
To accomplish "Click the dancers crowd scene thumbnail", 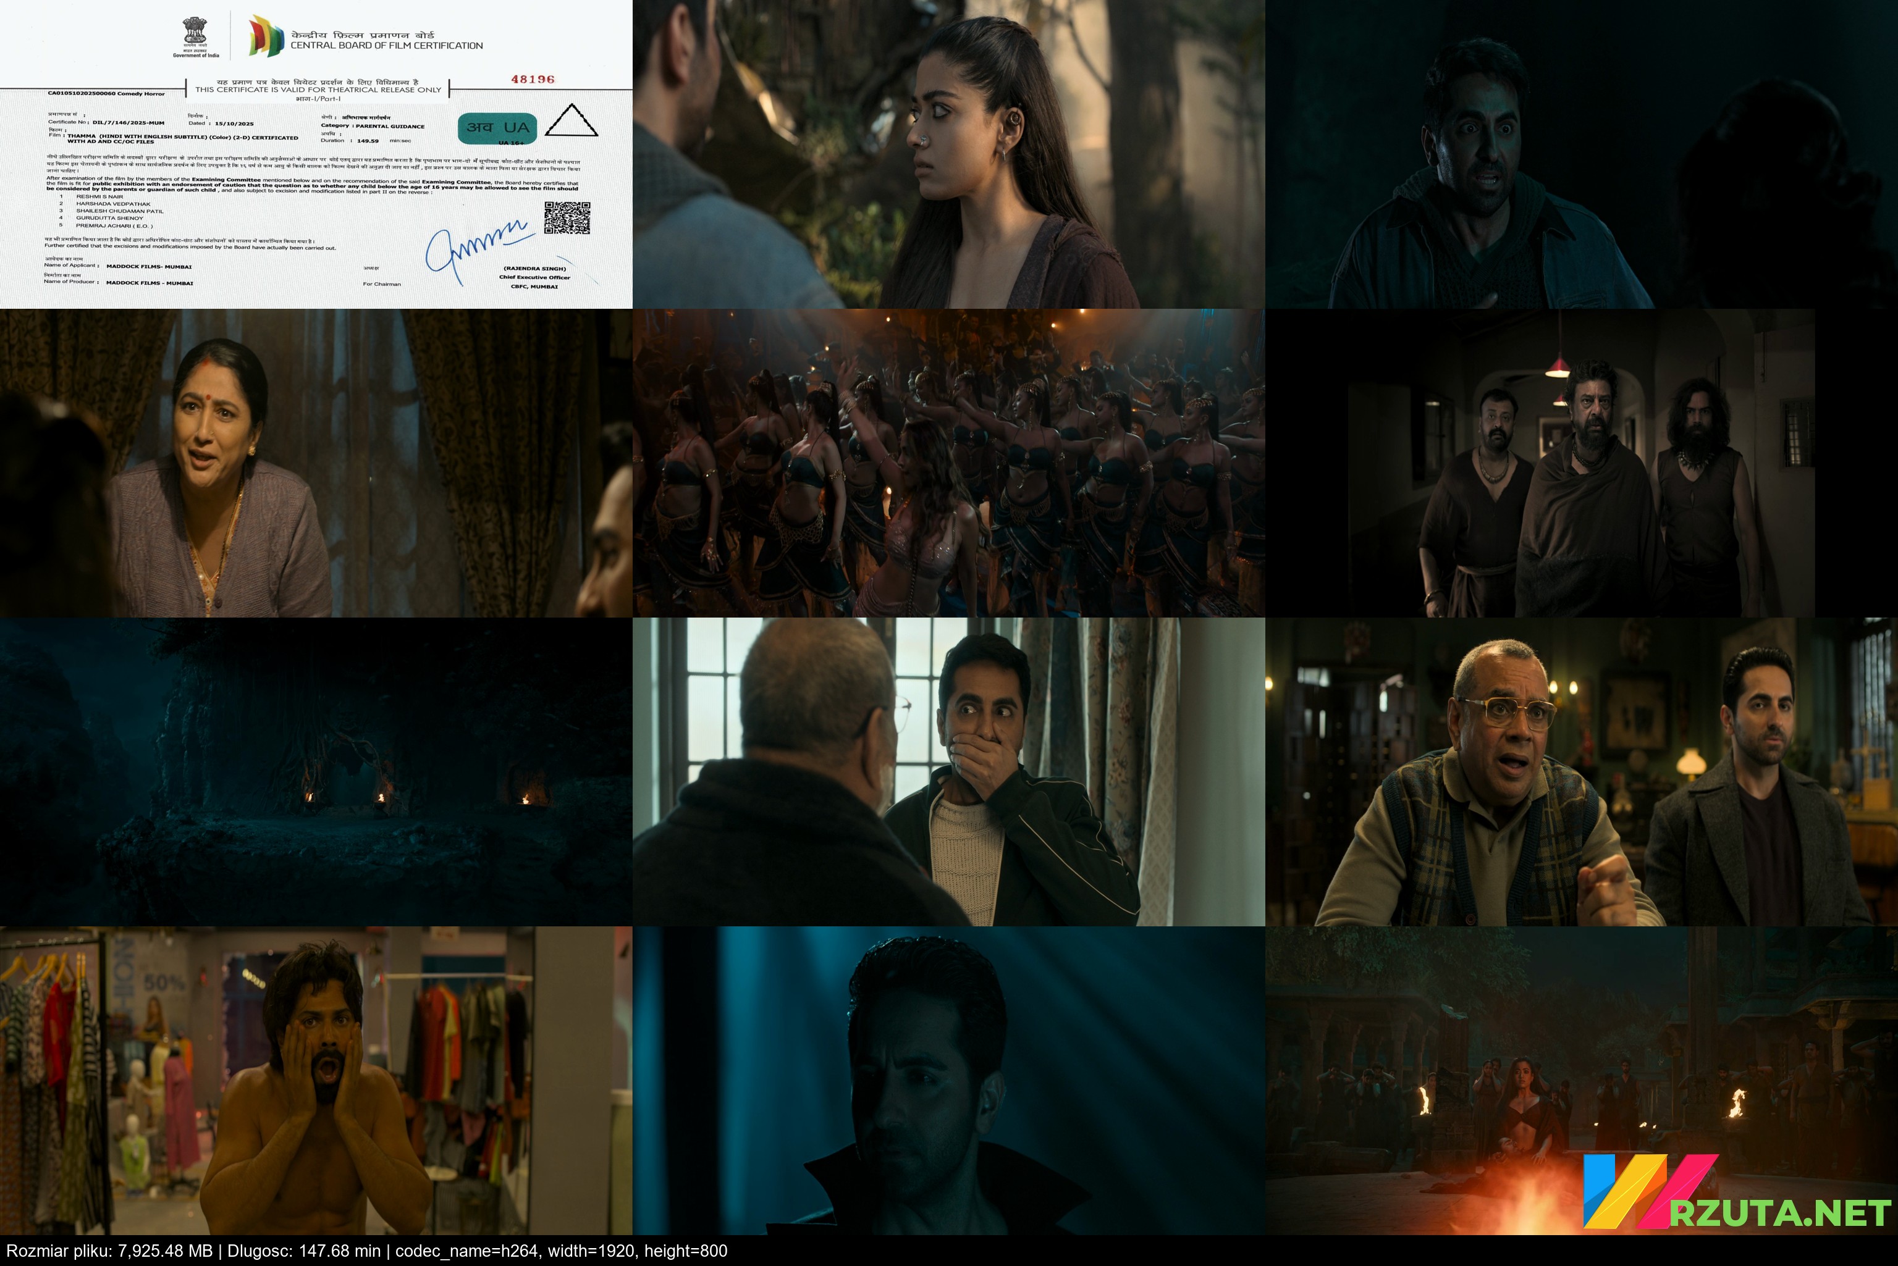I will [x=948, y=463].
